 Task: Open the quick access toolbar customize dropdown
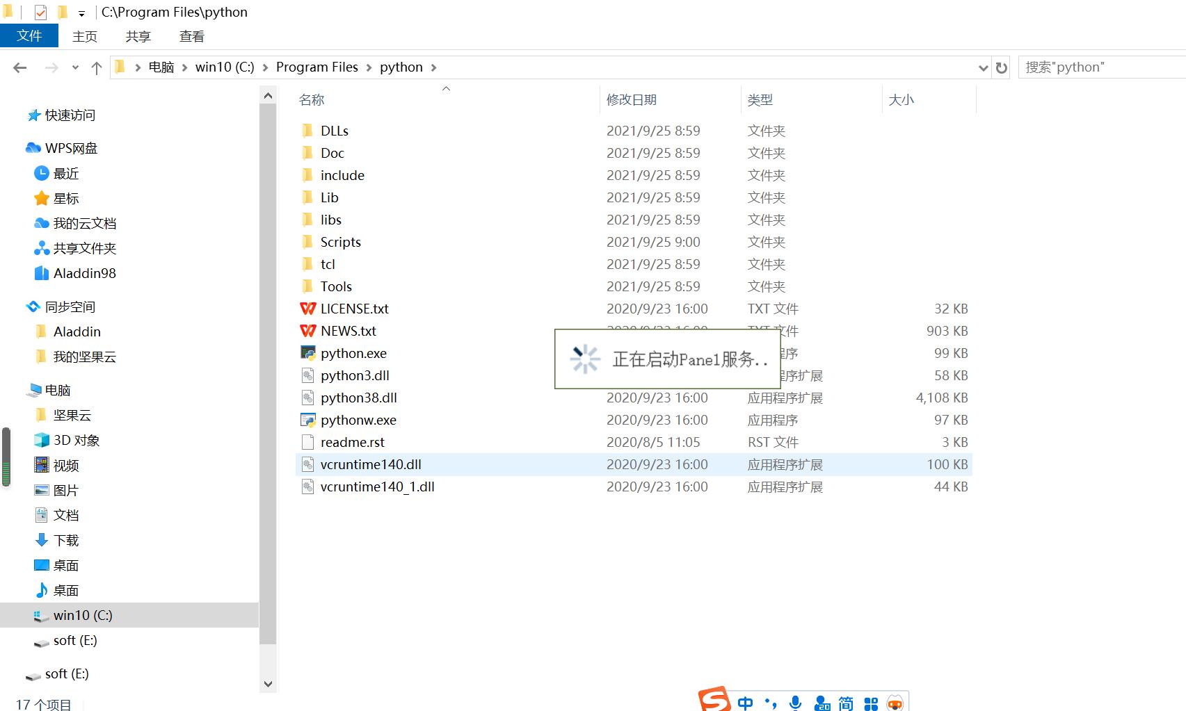coord(81,13)
